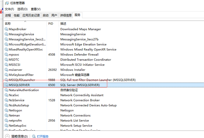Open the 选项(O) menu
This screenshot has height=138, width=204.
pos(22,9)
